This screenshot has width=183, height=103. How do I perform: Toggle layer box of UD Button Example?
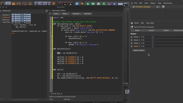(157, 7)
